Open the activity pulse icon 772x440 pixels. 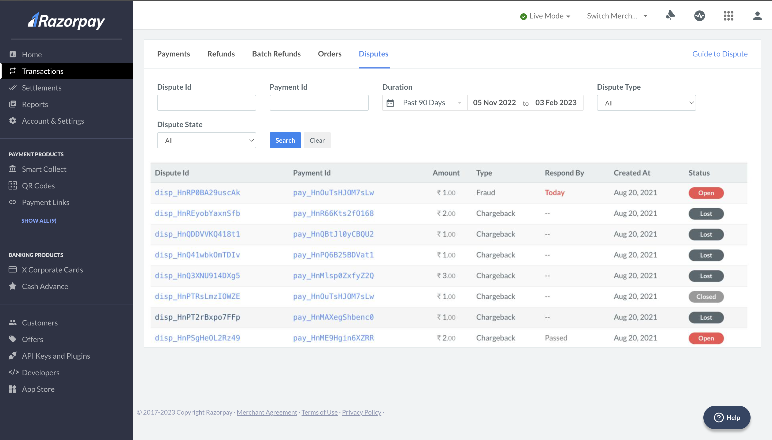coord(699,16)
